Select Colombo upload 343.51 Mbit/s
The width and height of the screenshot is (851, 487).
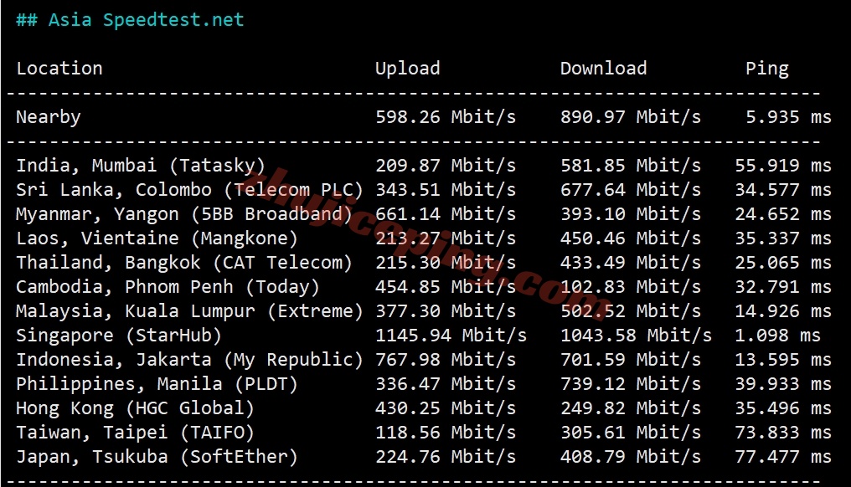pyautogui.click(x=446, y=190)
